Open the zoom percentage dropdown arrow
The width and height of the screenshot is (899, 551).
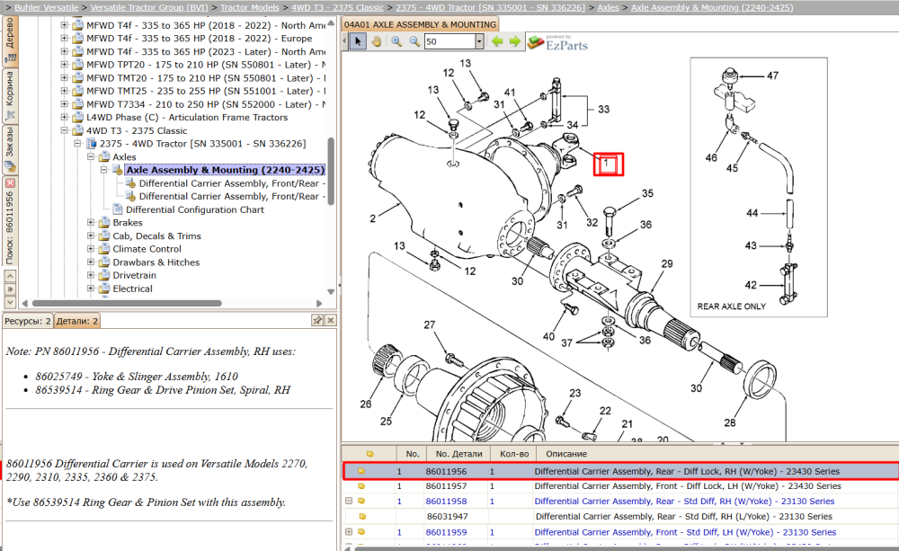point(479,41)
